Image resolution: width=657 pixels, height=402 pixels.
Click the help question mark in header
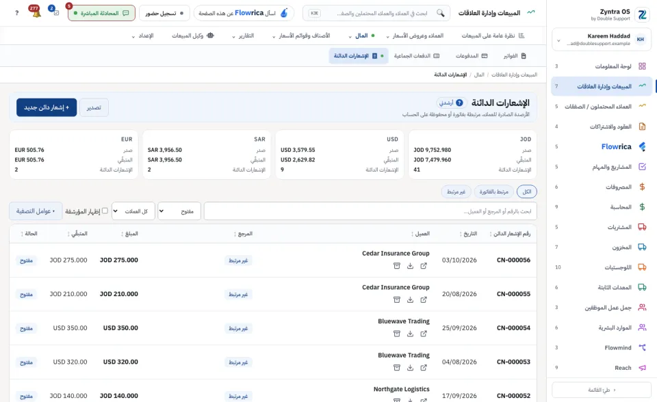pyautogui.click(x=16, y=13)
